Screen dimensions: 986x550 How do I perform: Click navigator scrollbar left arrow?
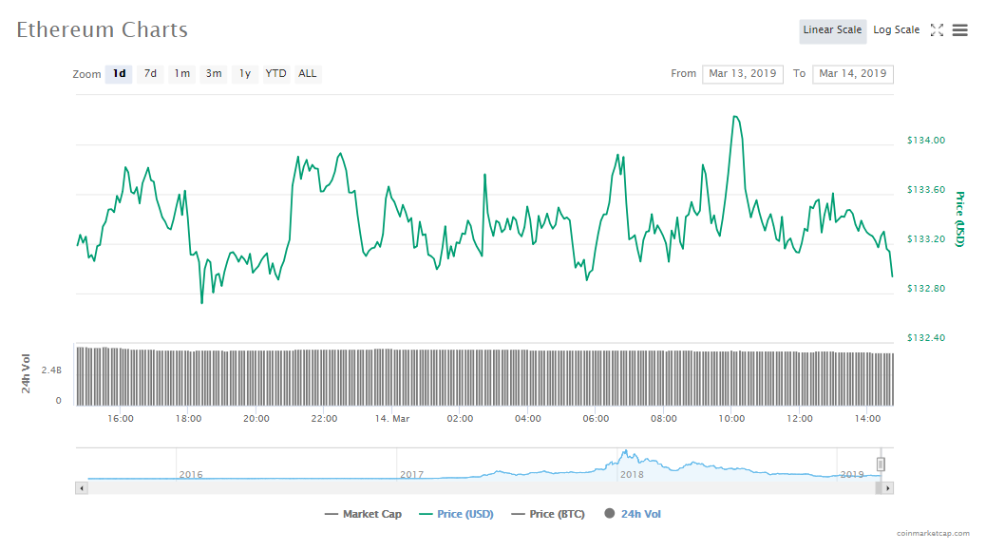tap(81, 488)
